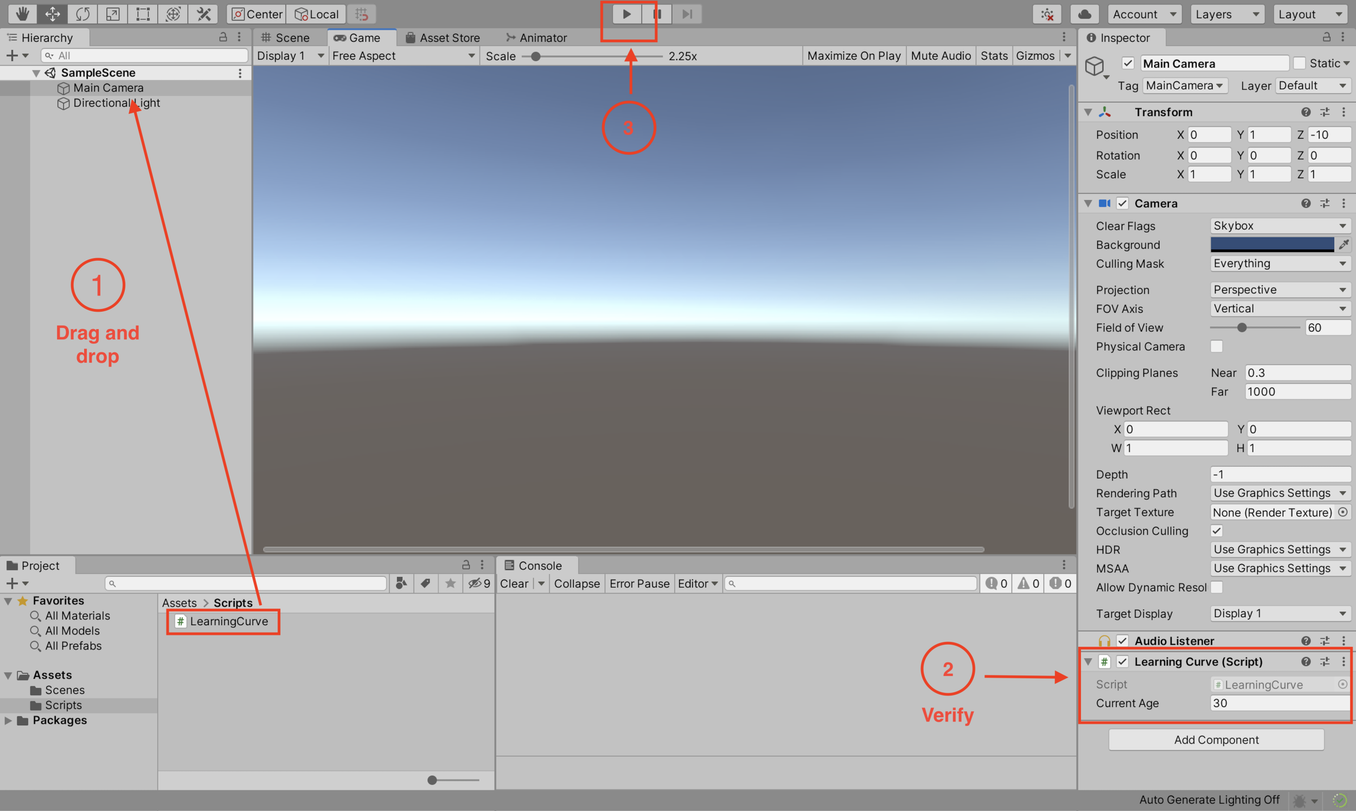Image resolution: width=1356 pixels, height=811 pixels.
Task: Click Clear in the Console
Action: [514, 583]
